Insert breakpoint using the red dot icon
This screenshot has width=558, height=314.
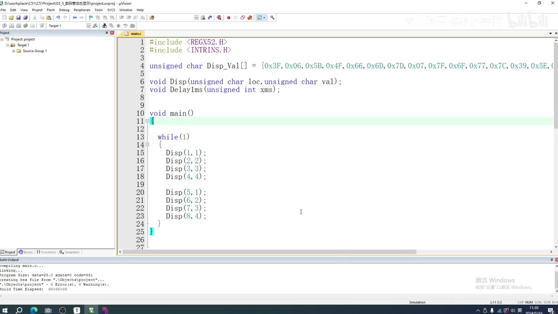(228, 18)
